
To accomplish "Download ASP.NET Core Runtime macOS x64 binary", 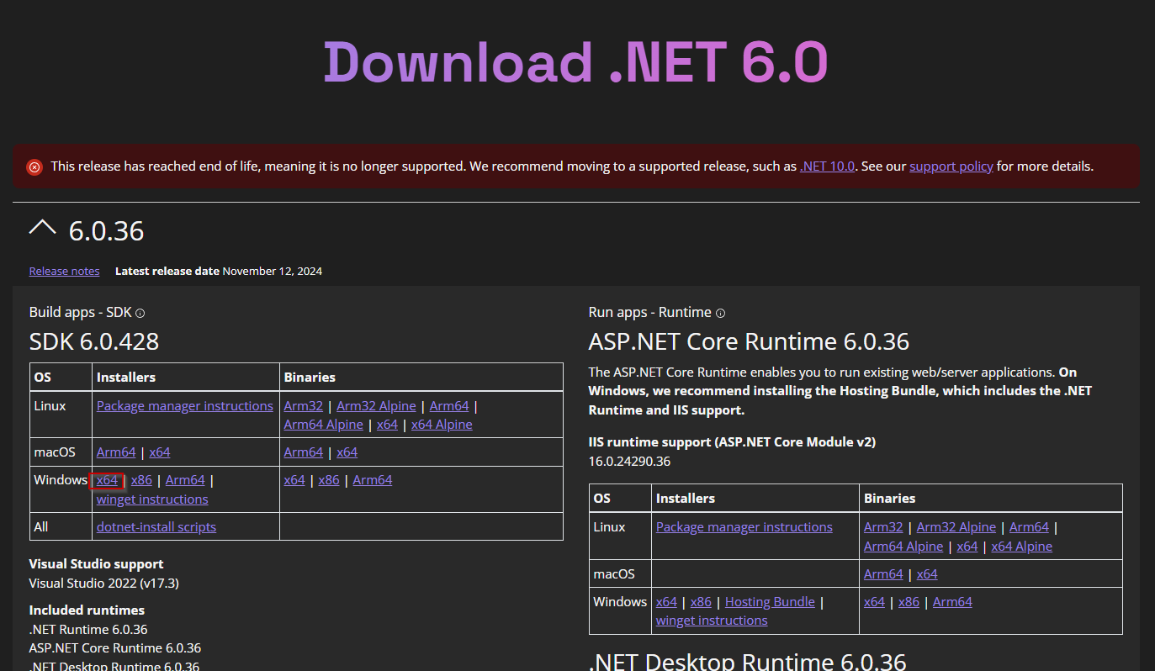I will pyautogui.click(x=927, y=574).
